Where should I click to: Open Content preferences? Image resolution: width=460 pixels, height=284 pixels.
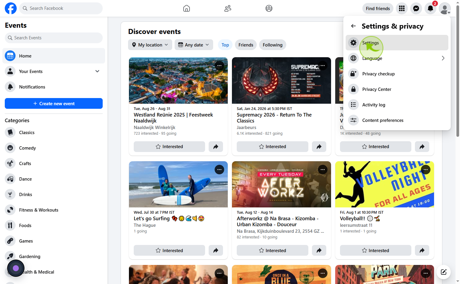pos(397,120)
